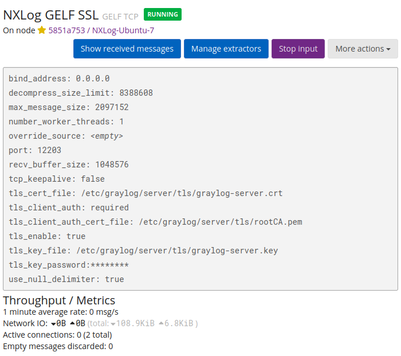
Task: Click the Active connections metric line
Action: point(57,335)
